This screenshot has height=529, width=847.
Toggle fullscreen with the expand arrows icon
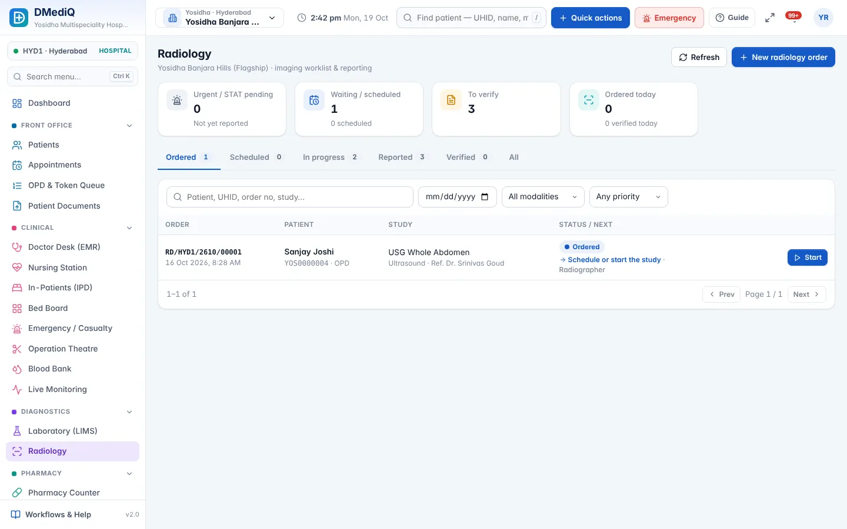[769, 18]
